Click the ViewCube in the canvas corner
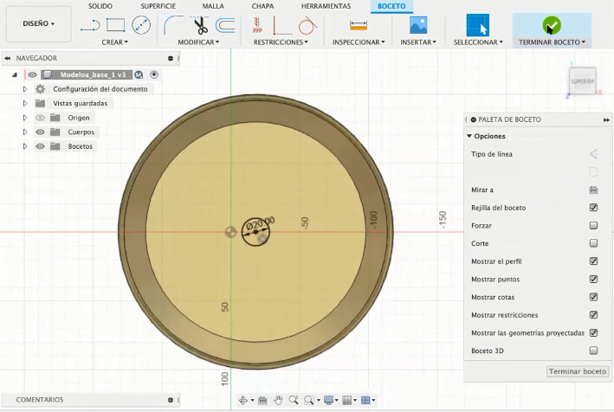The image size is (614, 412). tap(581, 80)
